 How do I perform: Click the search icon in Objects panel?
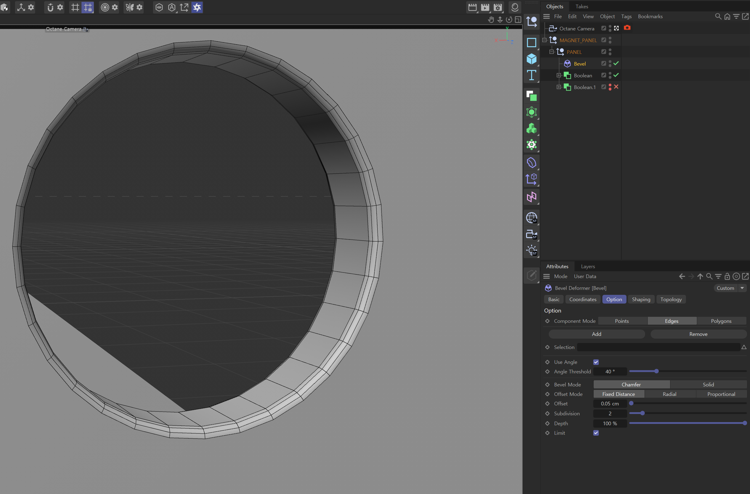click(718, 17)
